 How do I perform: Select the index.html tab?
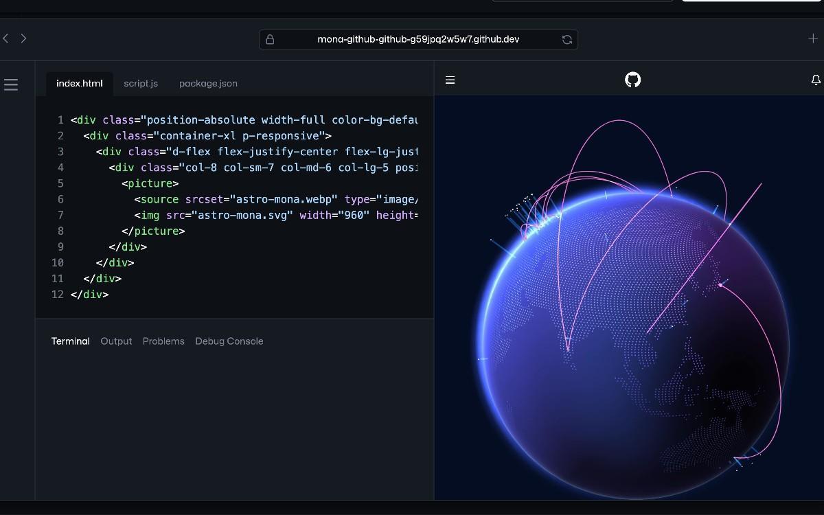79,83
